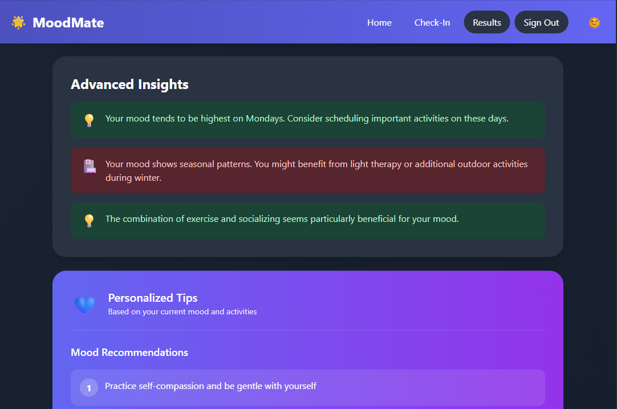Select the seasonal patterns insight card
This screenshot has height=409, width=617.
click(308, 171)
